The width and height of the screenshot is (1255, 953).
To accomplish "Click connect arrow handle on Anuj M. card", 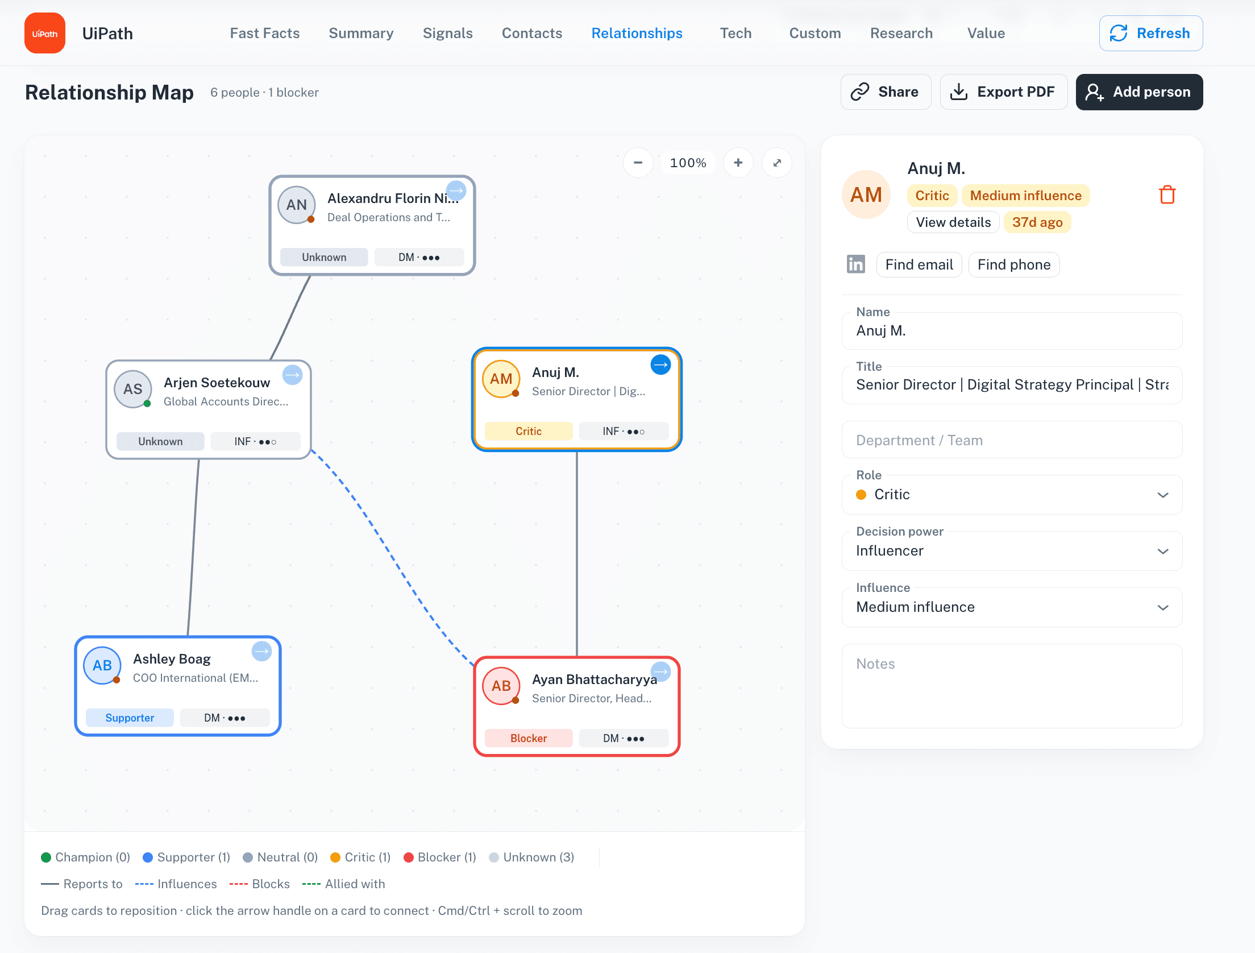I will pos(660,364).
